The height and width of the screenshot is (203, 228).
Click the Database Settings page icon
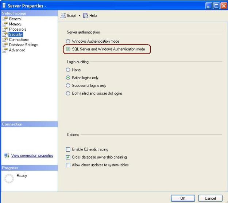(x=5, y=45)
